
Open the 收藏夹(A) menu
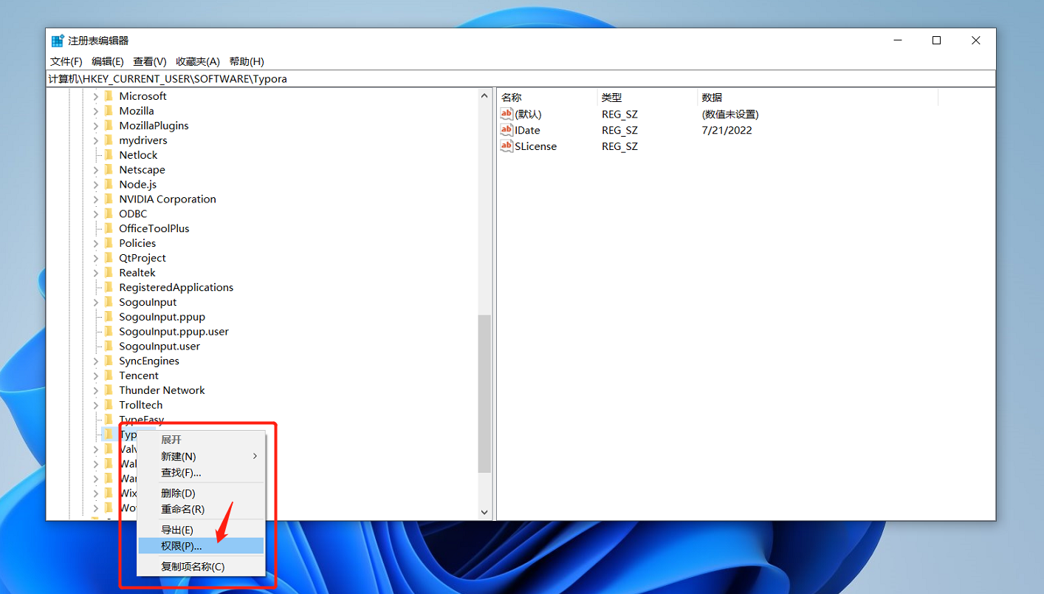point(198,61)
